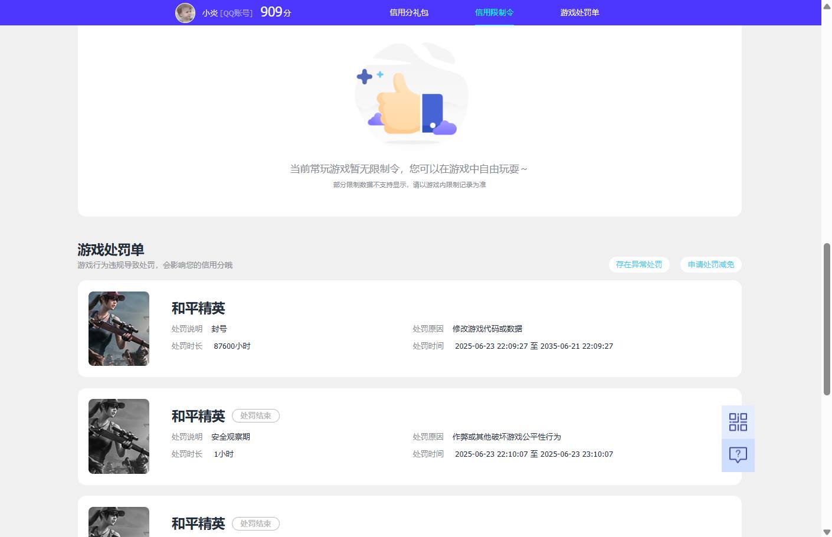Click the first 和平精英 game cover image

119,328
